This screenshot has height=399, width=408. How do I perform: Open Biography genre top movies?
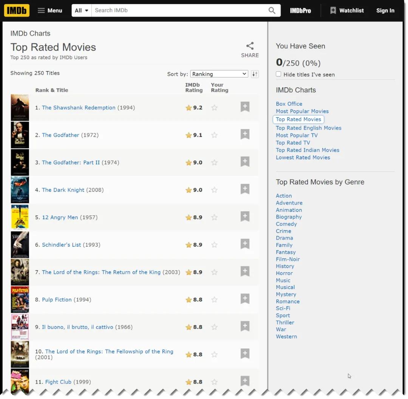[x=289, y=217]
